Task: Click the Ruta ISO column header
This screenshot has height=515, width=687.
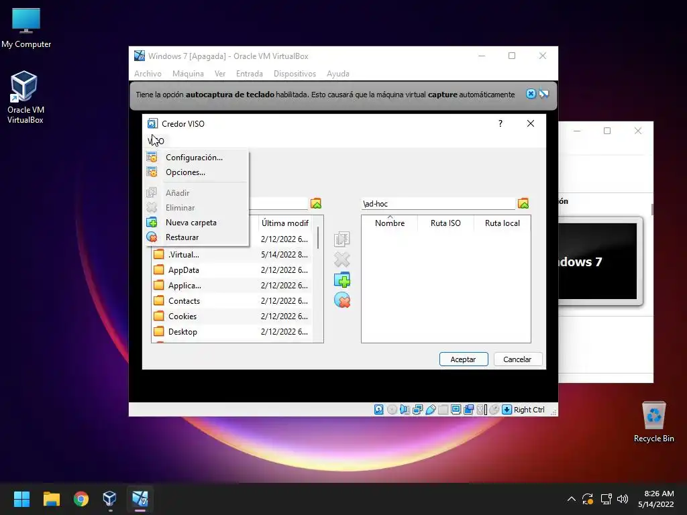Action: coord(445,223)
